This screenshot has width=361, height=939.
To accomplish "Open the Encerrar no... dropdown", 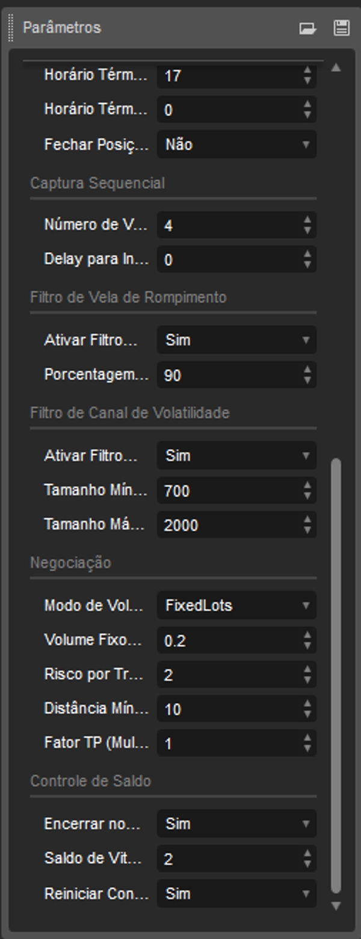I will click(x=236, y=824).
